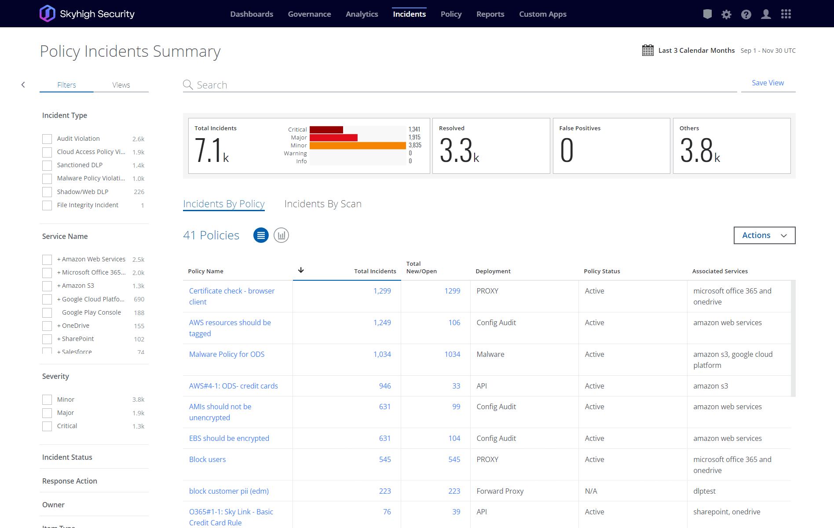834x528 pixels.
Task: Open the shield icon in the top bar
Action: tap(707, 14)
